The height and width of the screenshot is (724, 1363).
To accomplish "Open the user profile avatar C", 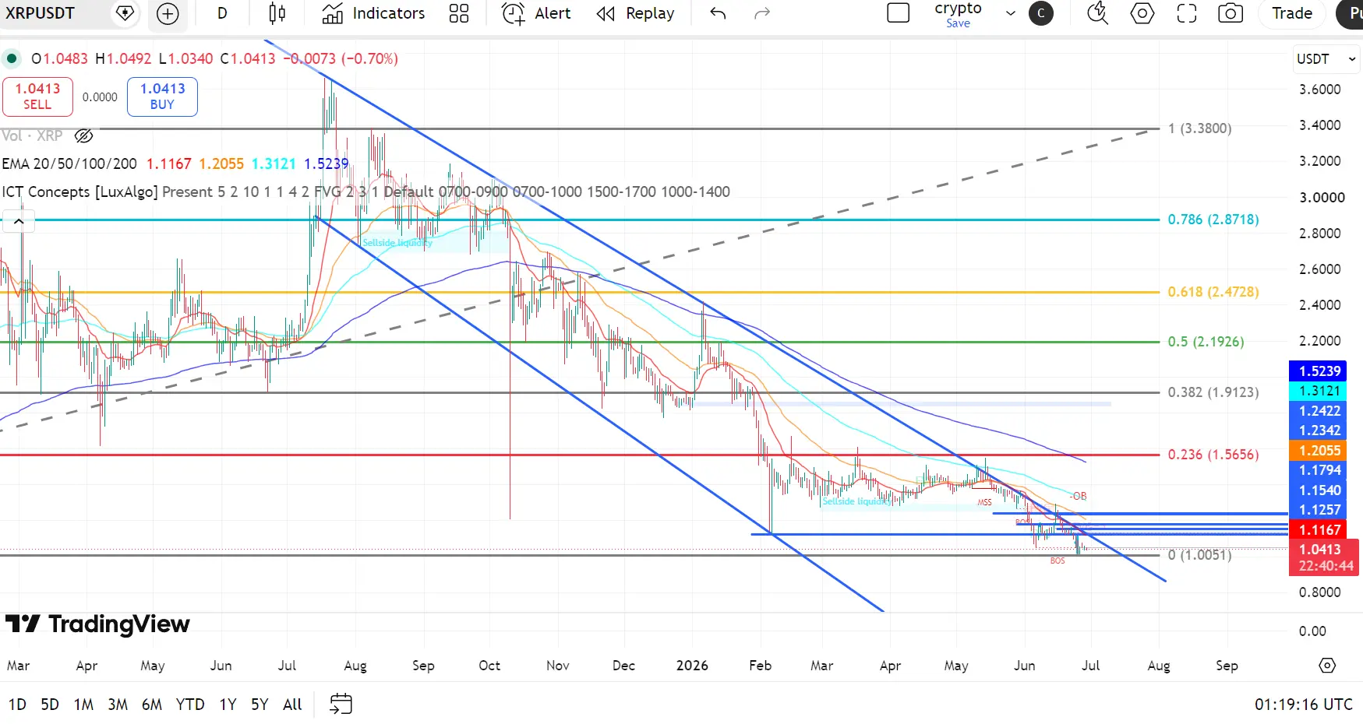I will 1041,13.
